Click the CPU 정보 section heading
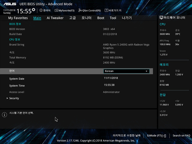 (15, 40)
